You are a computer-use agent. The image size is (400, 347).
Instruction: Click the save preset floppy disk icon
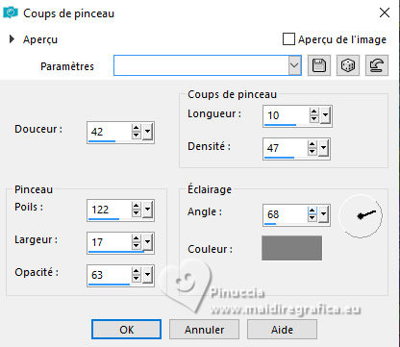pos(319,65)
